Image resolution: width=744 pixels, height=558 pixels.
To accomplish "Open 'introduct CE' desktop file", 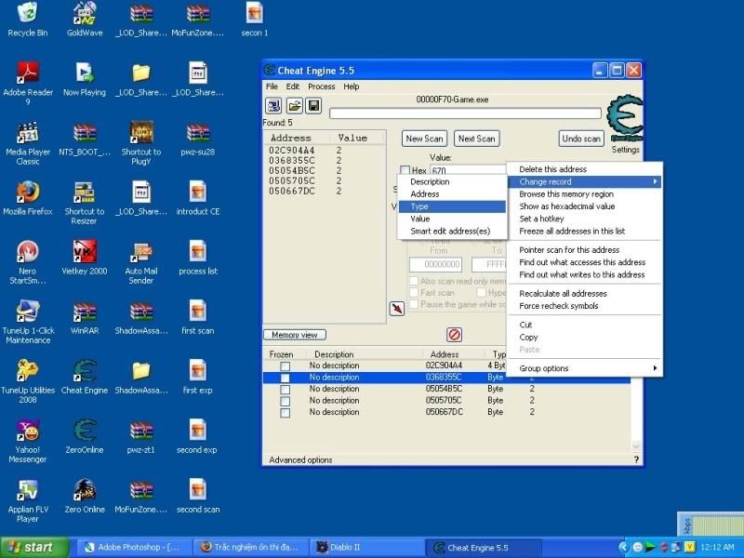I will pyautogui.click(x=198, y=198).
